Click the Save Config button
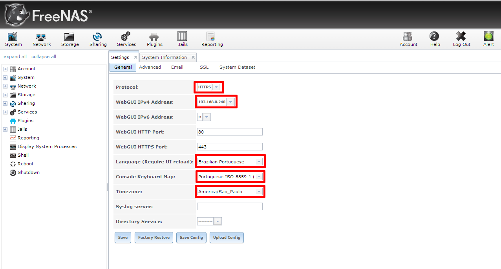 [191, 238]
